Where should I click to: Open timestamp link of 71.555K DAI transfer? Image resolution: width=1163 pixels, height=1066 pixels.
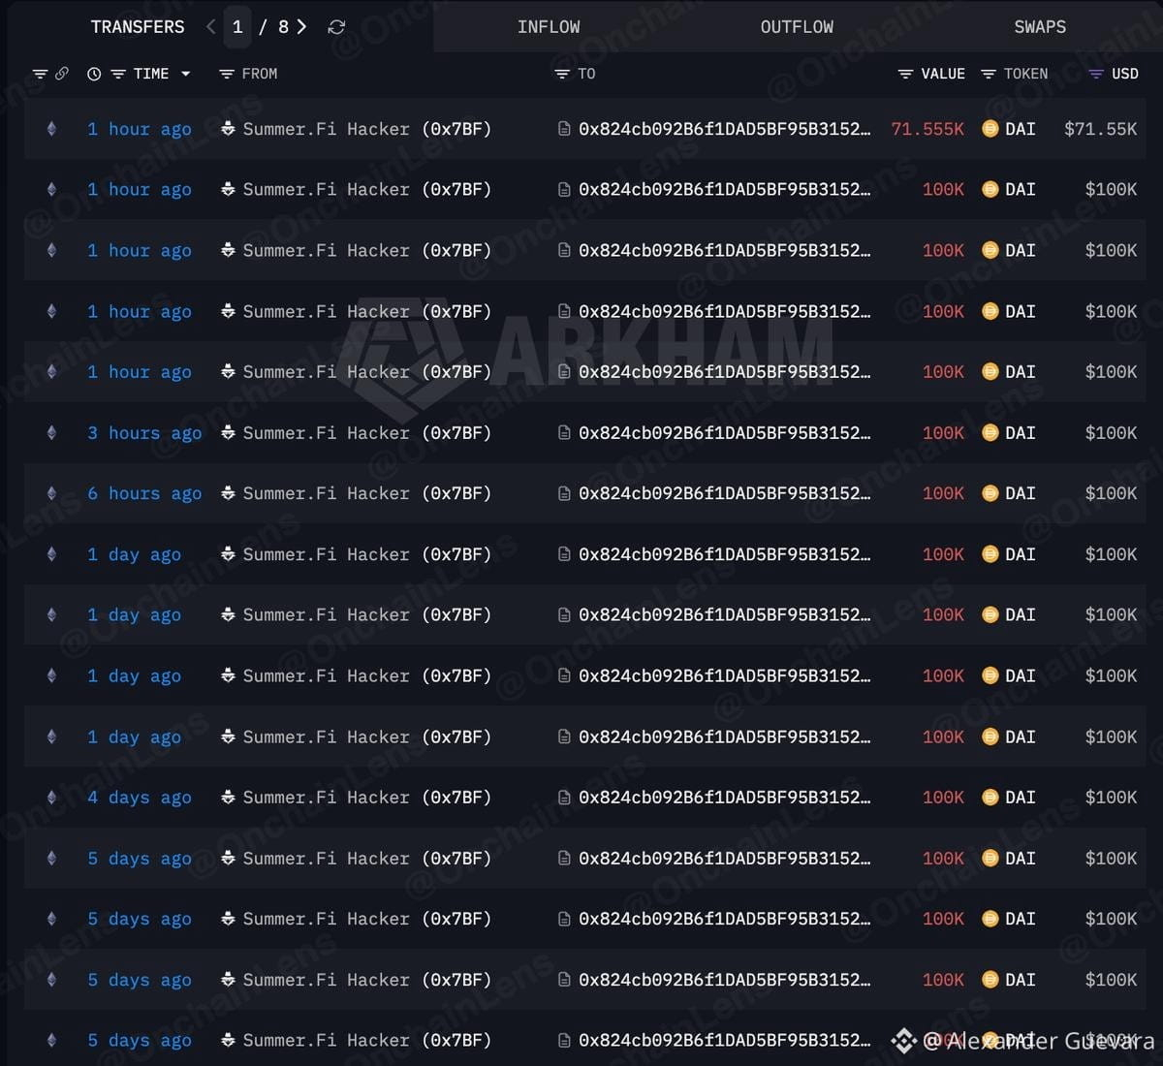(x=140, y=129)
